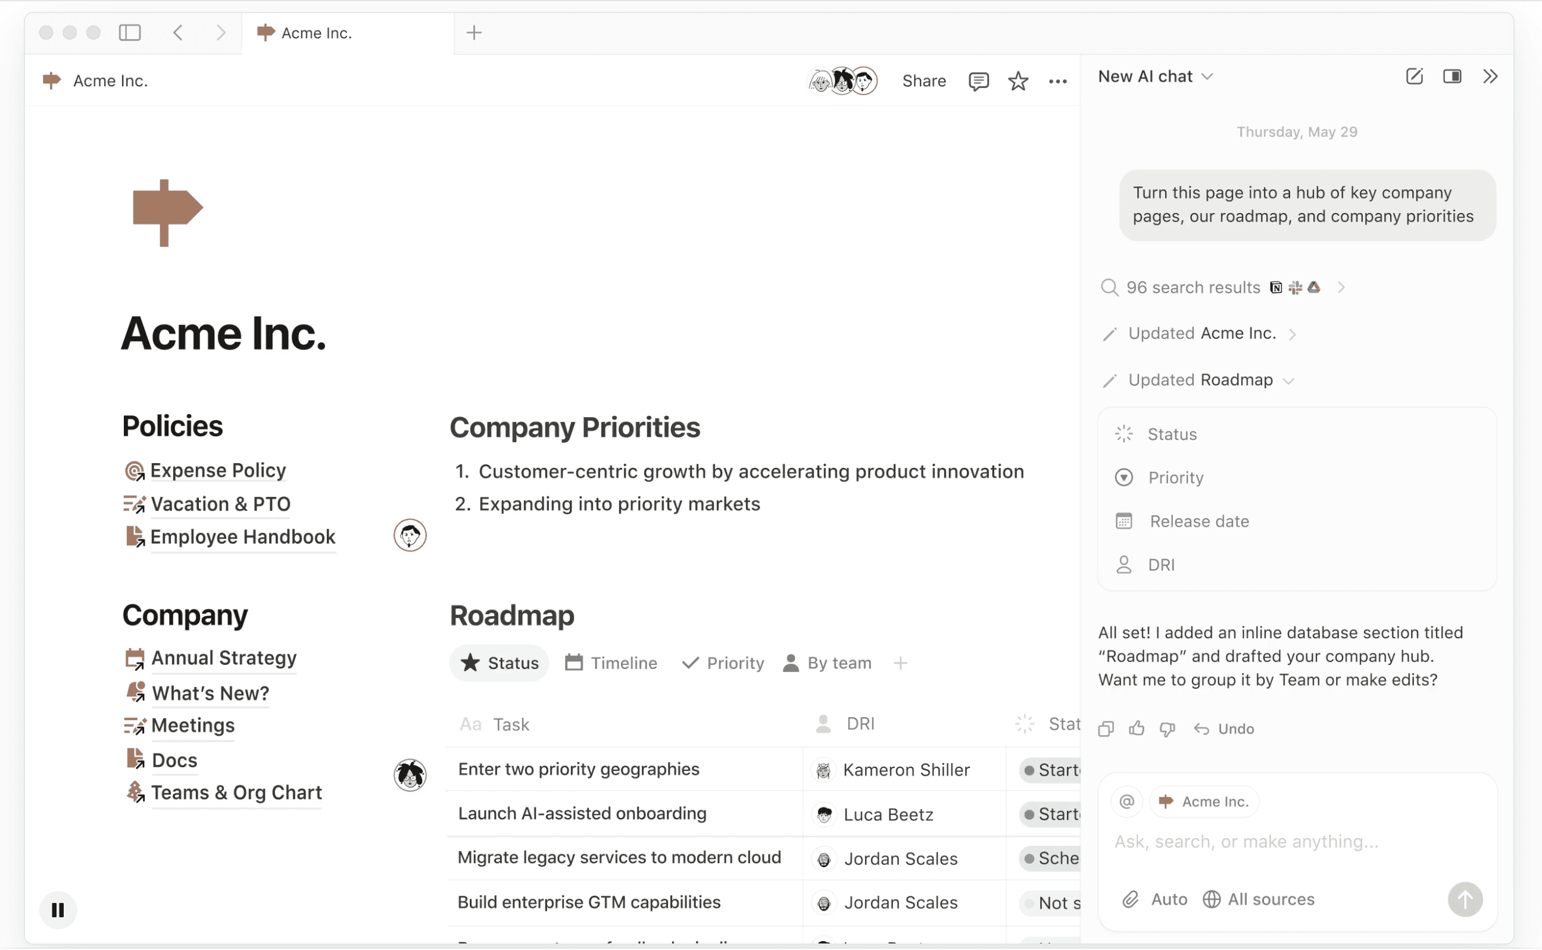Star this page as favorite
This screenshot has height=950, width=1542.
1017,81
